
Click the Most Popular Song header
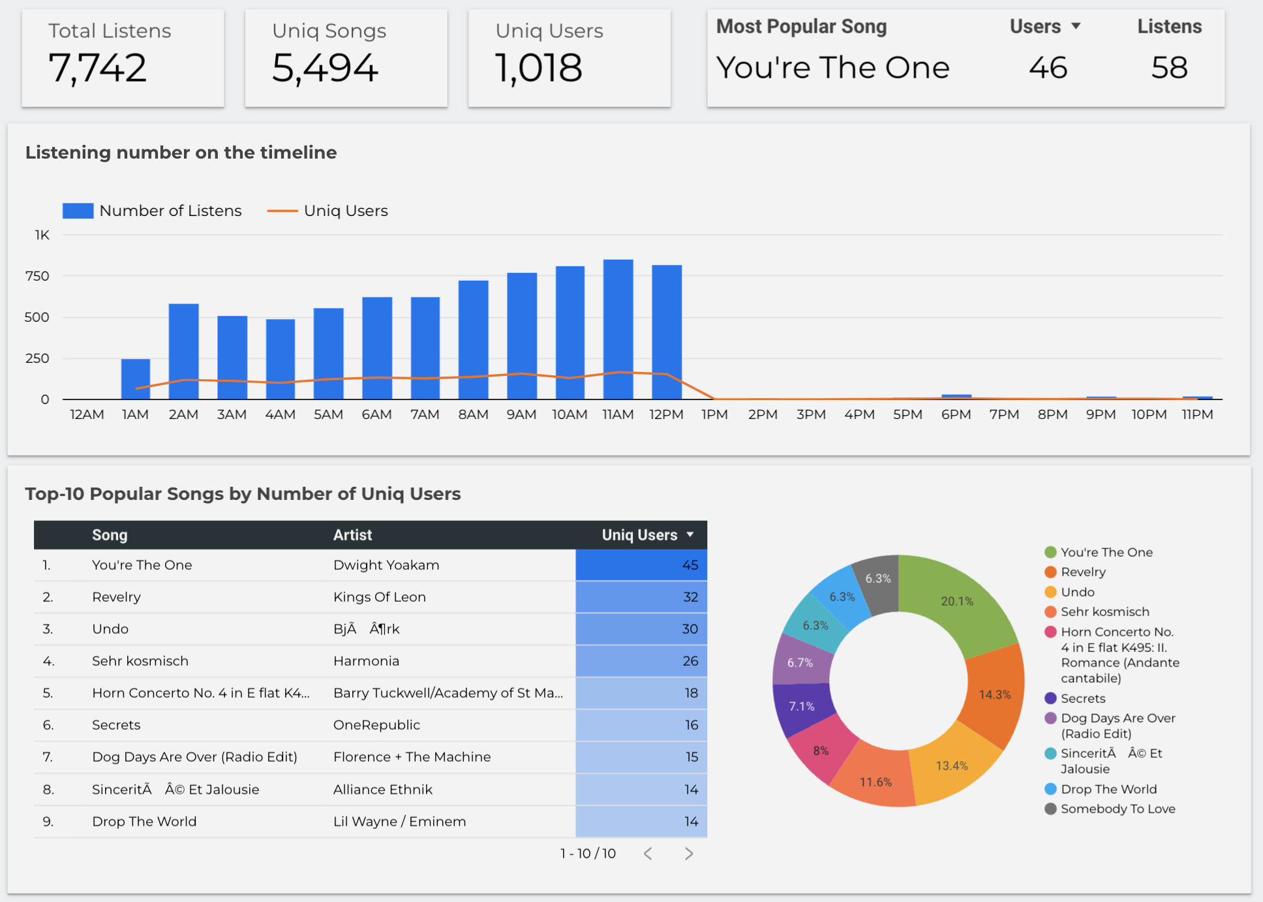(x=801, y=26)
